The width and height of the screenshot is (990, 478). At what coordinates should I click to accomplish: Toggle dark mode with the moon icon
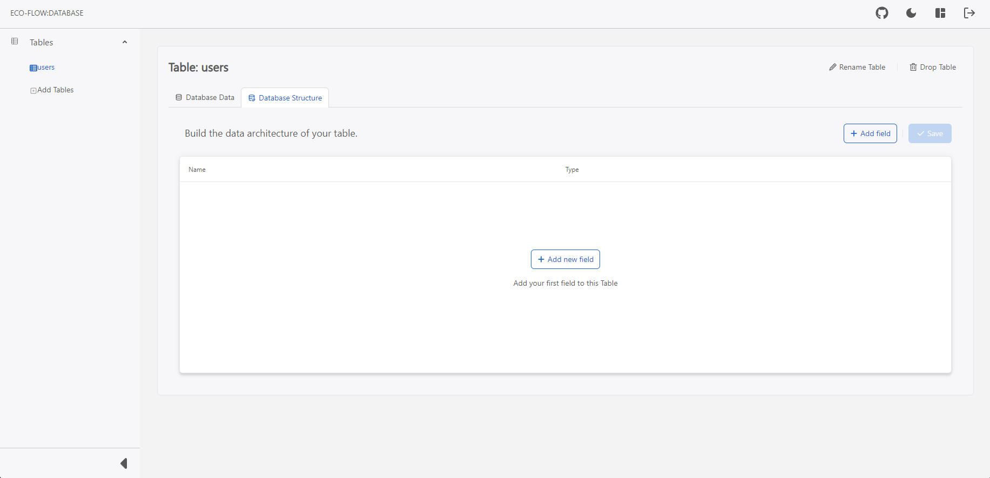[911, 13]
